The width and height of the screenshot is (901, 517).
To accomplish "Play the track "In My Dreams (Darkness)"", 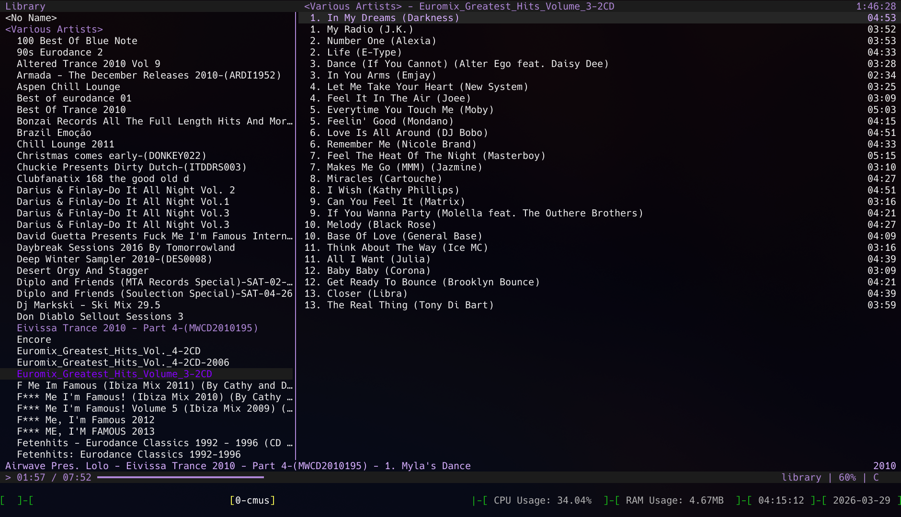I will [x=393, y=18].
